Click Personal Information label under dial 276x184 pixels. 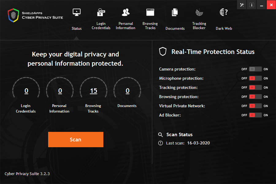59,109
